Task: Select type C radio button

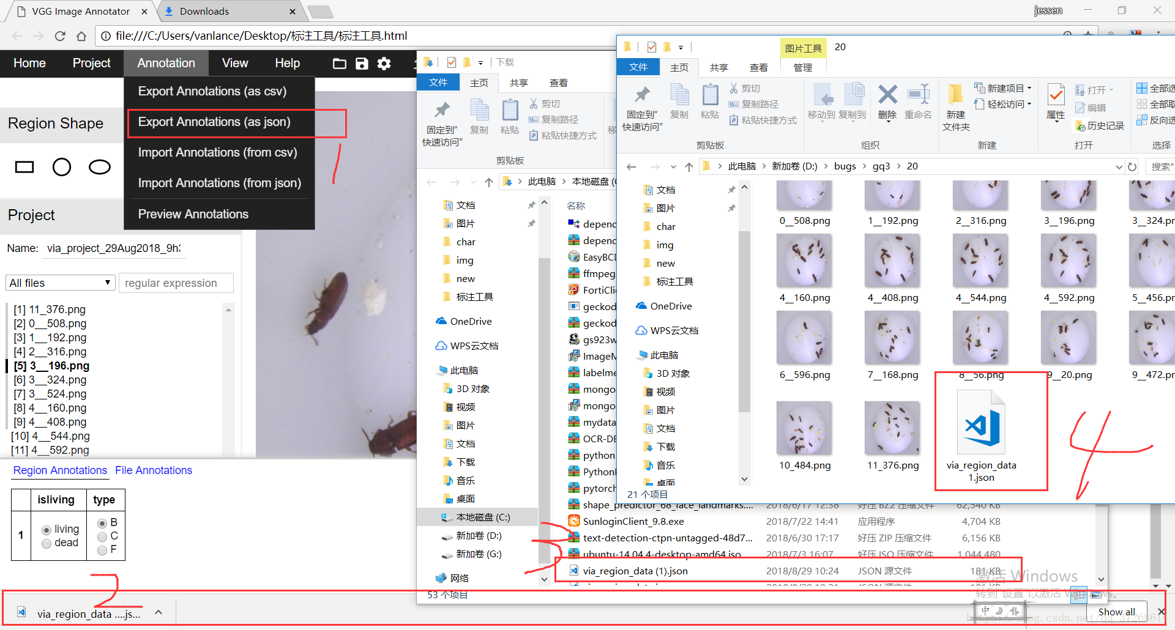Action: tap(102, 537)
